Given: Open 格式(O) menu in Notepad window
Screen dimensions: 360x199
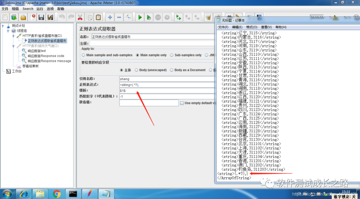Looking at the screenshot, I should click(x=252, y=27).
